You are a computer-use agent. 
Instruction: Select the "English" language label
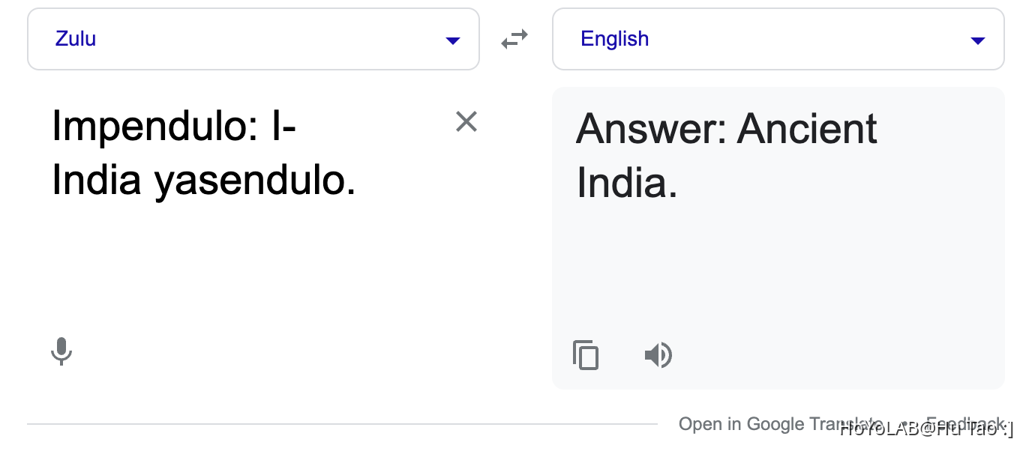[615, 38]
